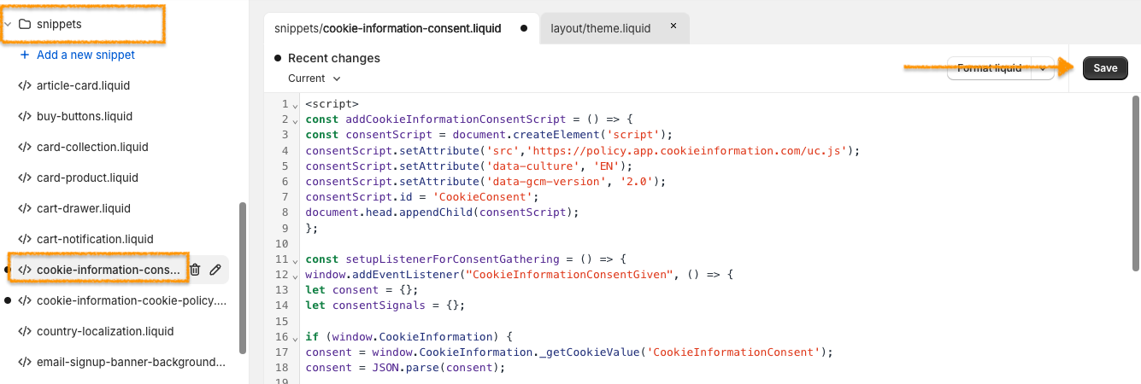Select the cookie-information-consent.liquid tab
The image size is (1141, 384).
tap(387, 28)
